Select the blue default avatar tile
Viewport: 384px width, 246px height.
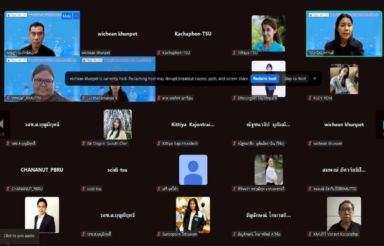pyautogui.click(x=193, y=170)
